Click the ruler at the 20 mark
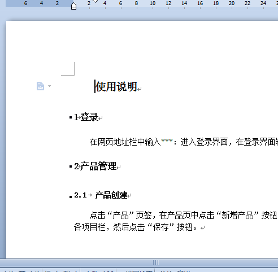 (232, 3)
